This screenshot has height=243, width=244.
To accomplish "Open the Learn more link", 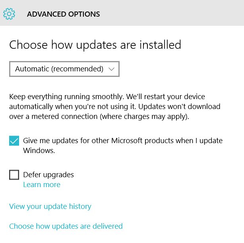I will pyautogui.click(x=42, y=185).
